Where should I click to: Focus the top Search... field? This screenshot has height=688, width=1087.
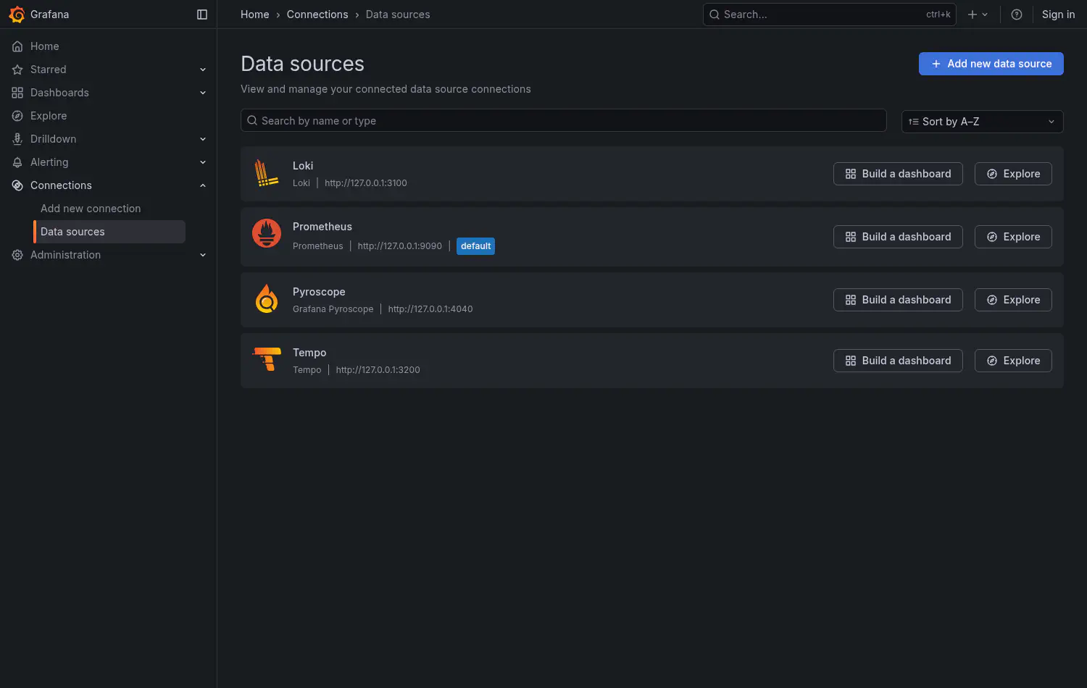pyautogui.click(x=829, y=14)
